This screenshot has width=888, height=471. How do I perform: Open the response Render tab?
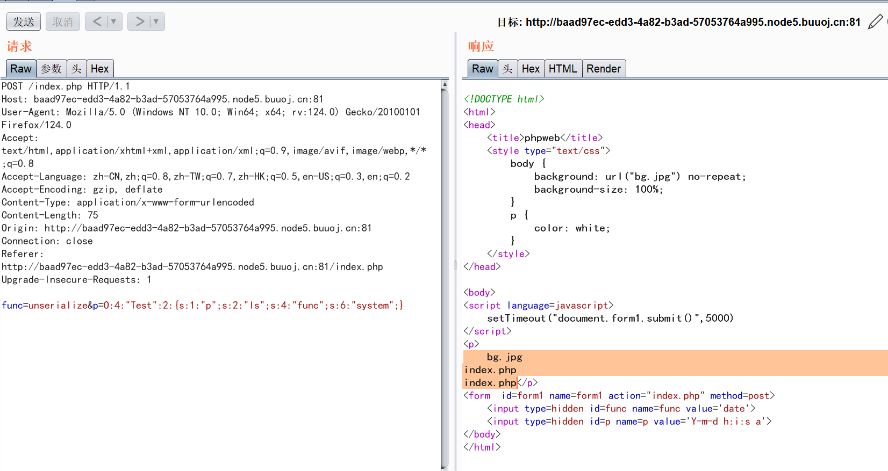click(604, 69)
